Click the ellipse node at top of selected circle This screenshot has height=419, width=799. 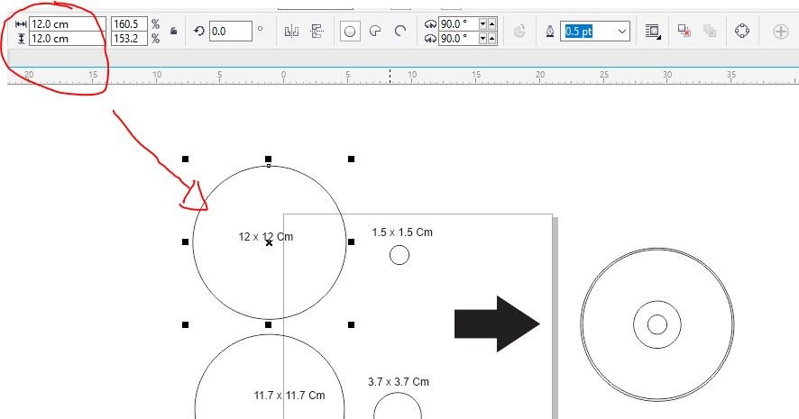[x=269, y=166]
